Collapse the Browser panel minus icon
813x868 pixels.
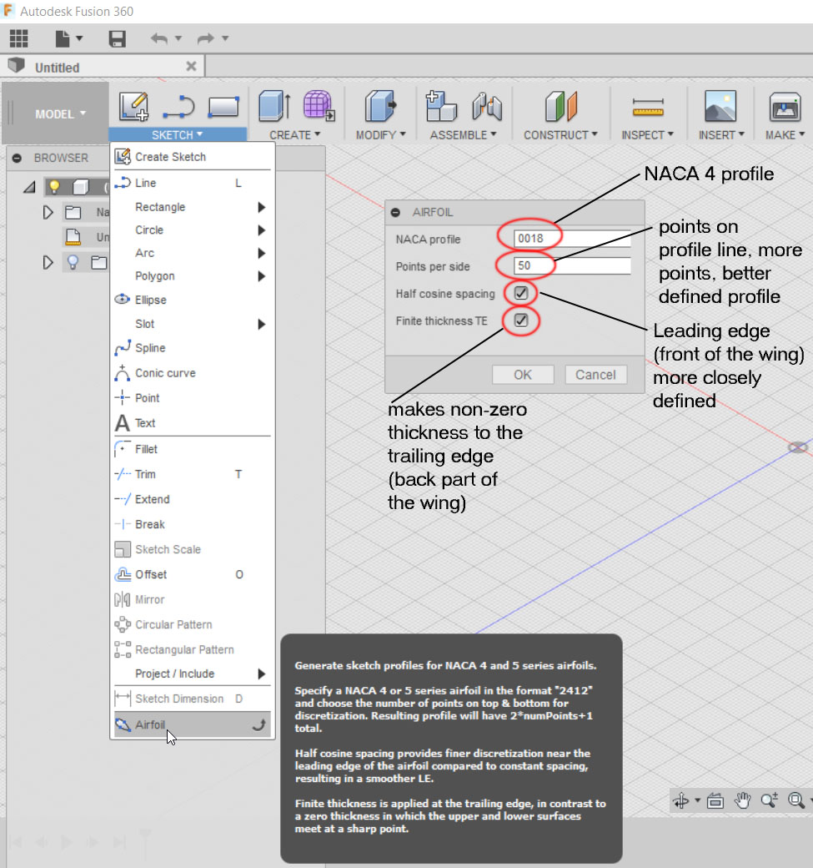click(18, 159)
